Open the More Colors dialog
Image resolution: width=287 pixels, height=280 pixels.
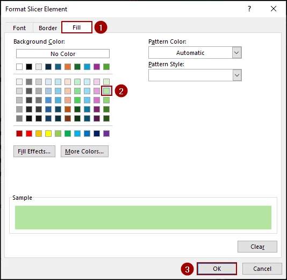(84, 151)
